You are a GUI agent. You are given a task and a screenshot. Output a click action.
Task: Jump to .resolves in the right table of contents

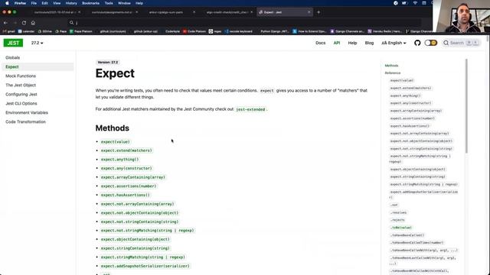398,212
